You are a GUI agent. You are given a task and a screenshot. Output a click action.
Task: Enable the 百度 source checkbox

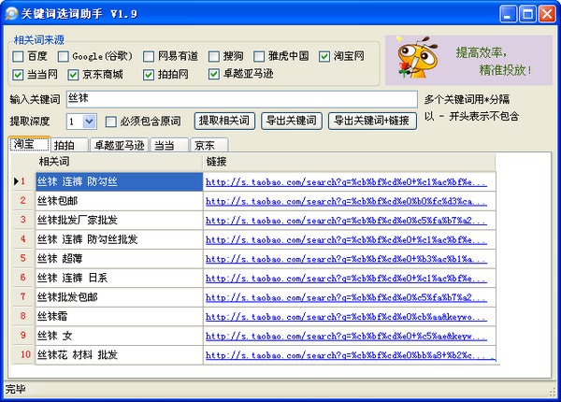18,56
